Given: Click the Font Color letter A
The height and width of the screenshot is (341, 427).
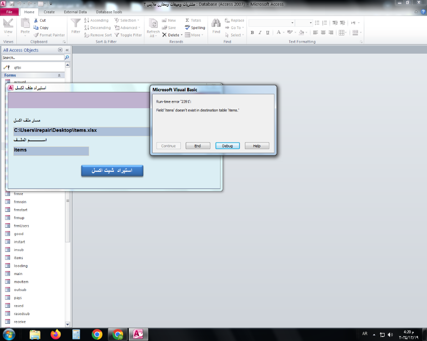Looking at the screenshot, I should 278,32.
